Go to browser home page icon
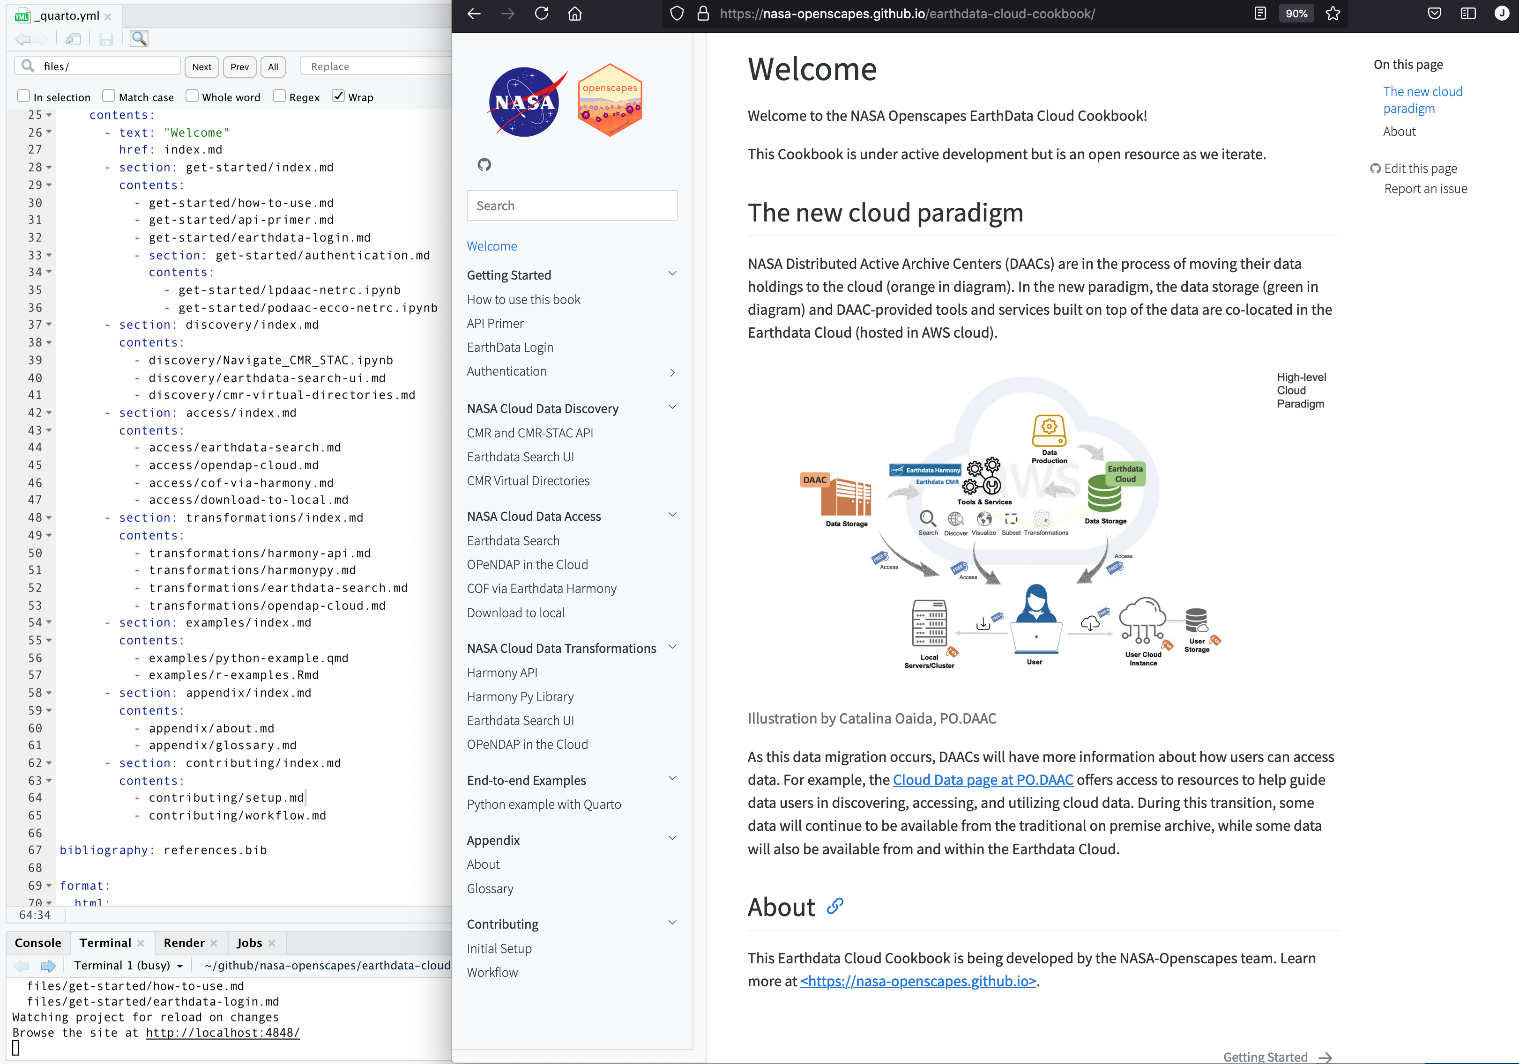Image resolution: width=1519 pixels, height=1064 pixels. pos(575,14)
